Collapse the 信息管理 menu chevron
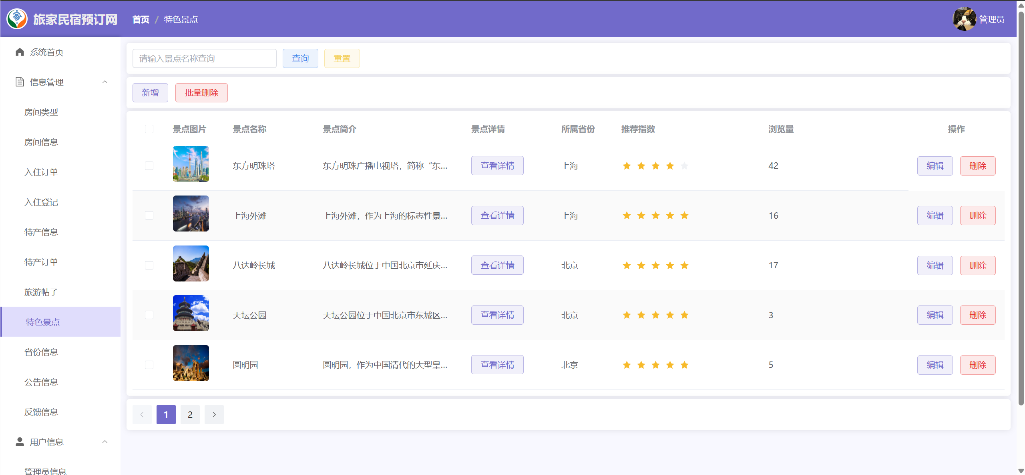This screenshot has height=475, width=1025. click(x=105, y=82)
